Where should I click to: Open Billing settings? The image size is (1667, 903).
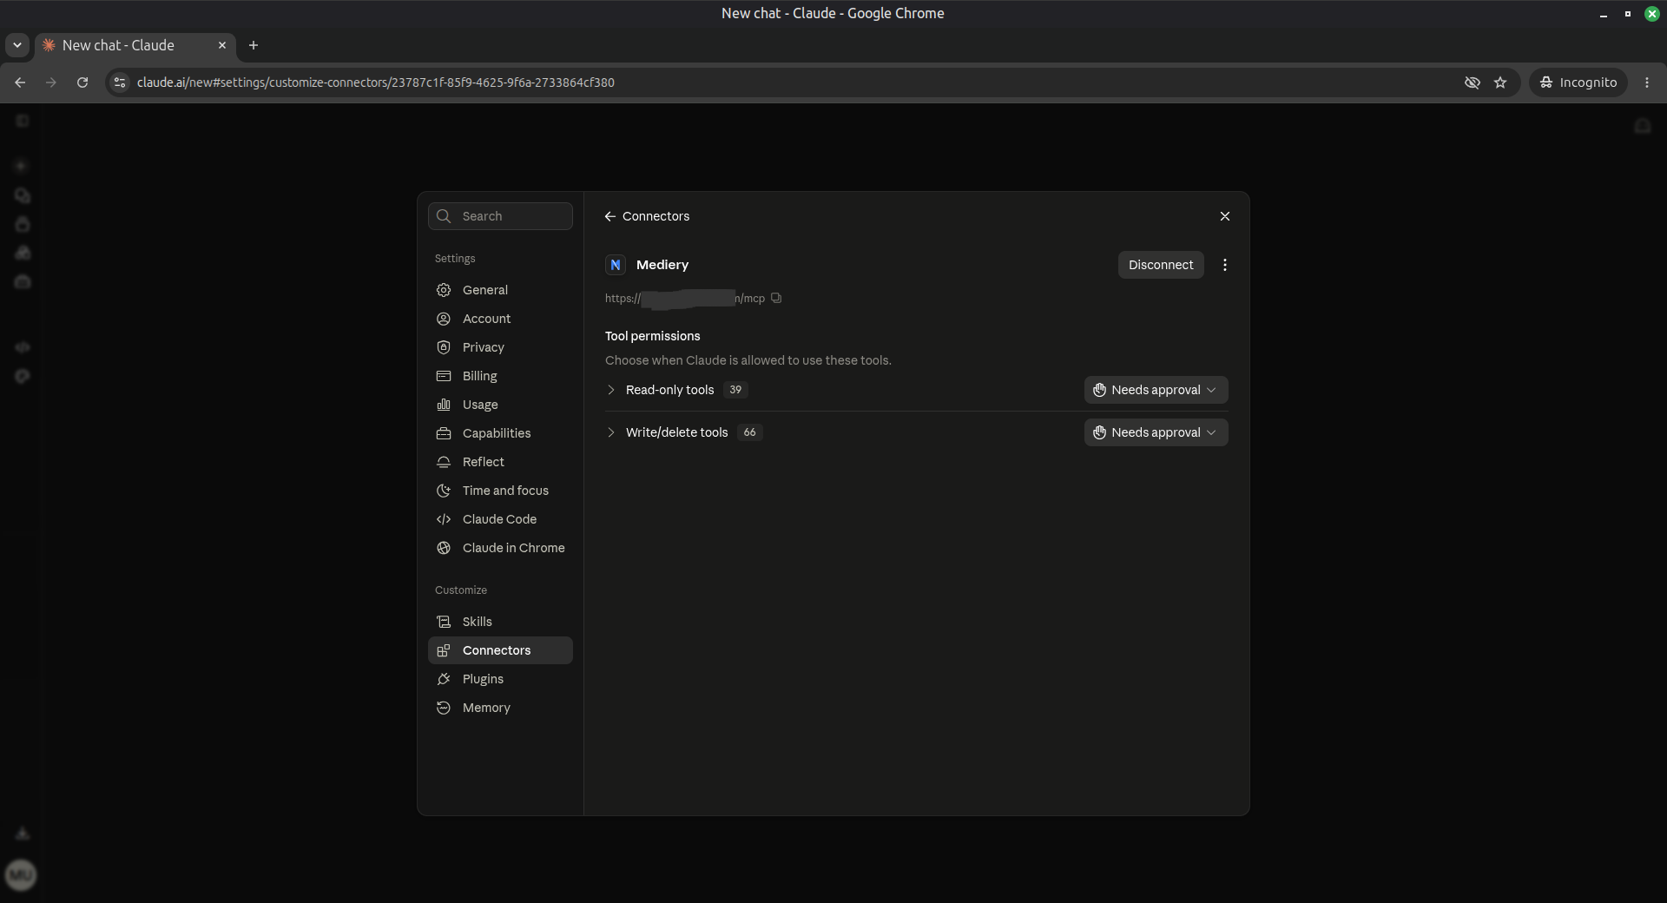coord(500,376)
